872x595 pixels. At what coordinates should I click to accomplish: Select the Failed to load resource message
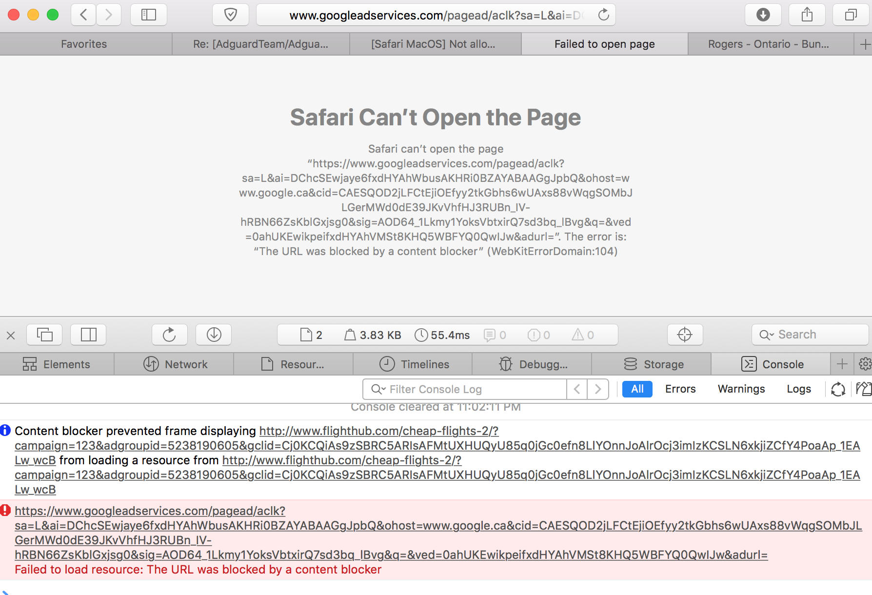(198, 570)
